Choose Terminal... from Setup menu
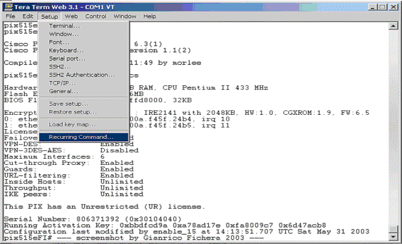 coord(84,26)
